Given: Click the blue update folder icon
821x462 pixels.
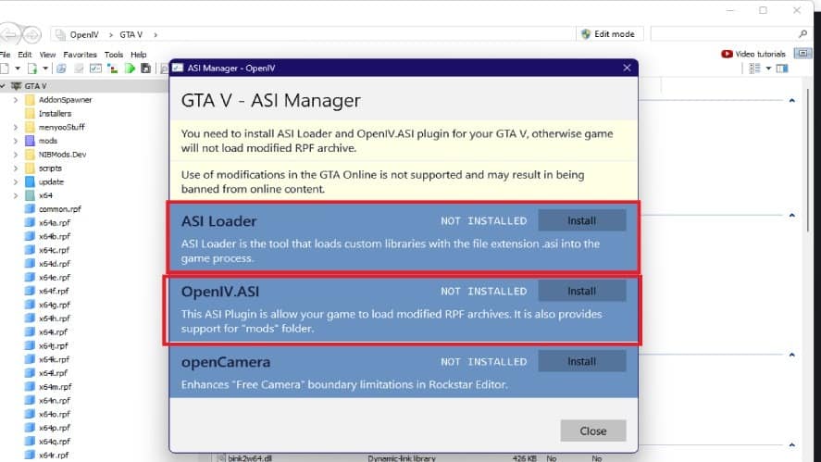Looking at the screenshot, I should 30,181.
